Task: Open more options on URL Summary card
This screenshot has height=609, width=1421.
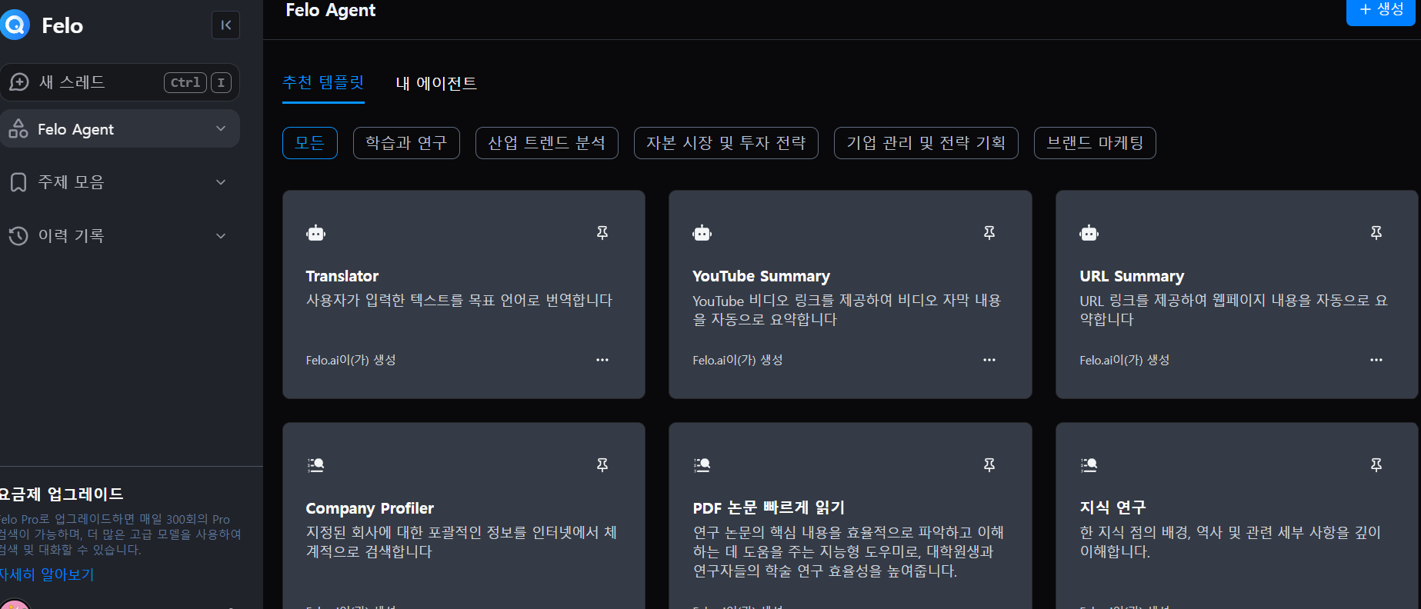Action: (x=1376, y=360)
